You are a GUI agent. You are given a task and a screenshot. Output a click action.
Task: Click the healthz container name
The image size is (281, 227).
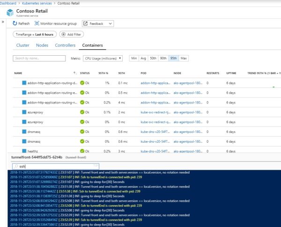[33, 151]
